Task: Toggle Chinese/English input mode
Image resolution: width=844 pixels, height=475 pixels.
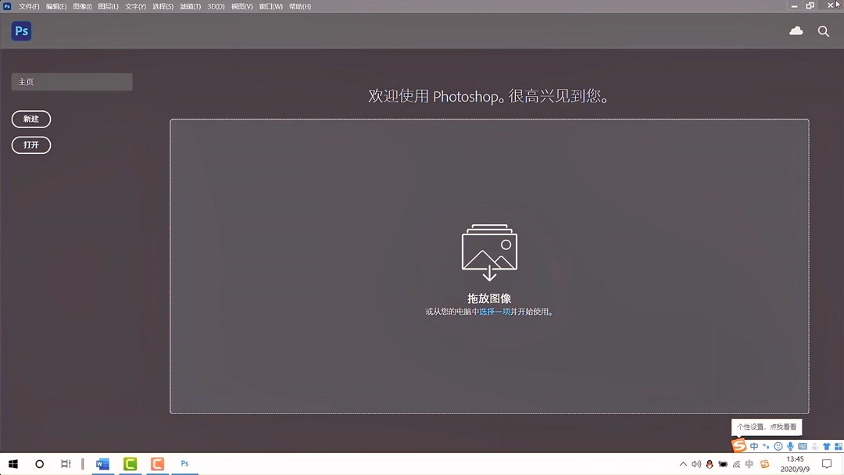Action: click(754, 446)
